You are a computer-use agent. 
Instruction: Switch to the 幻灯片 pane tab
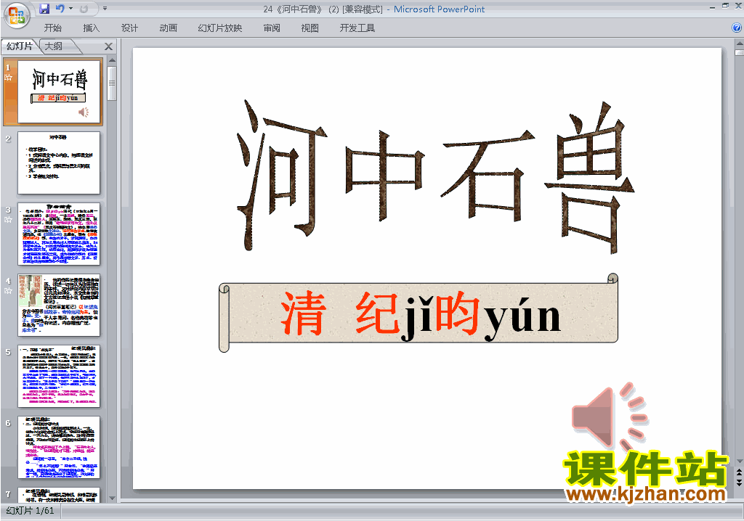pyautogui.click(x=20, y=46)
